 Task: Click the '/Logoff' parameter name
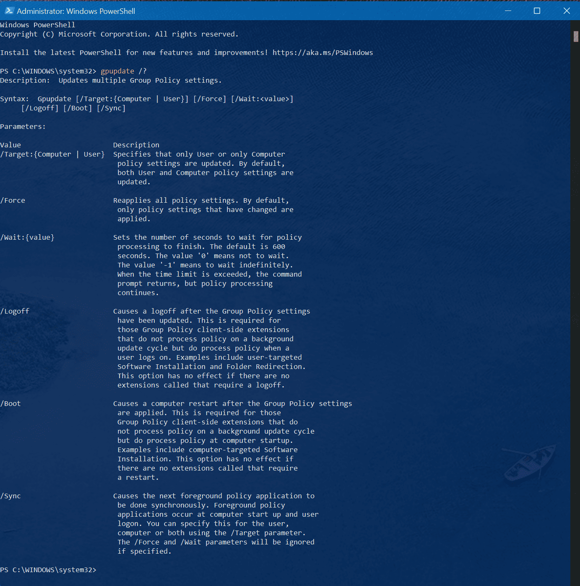click(15, 311)
